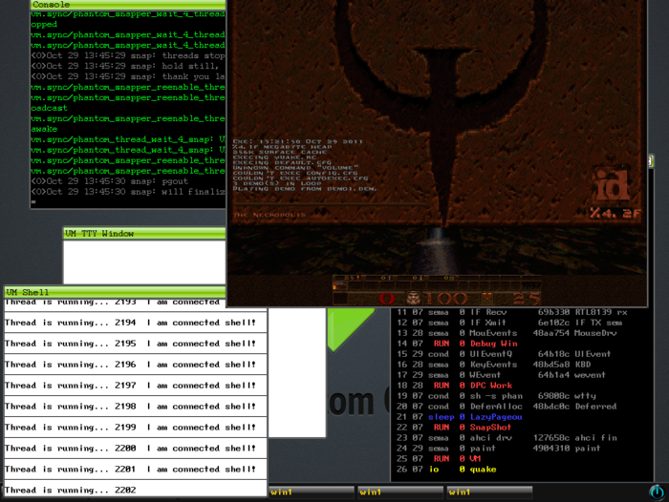
Task: Click the Thread is running 2202 shell line
Action: (x=71, y=490)
